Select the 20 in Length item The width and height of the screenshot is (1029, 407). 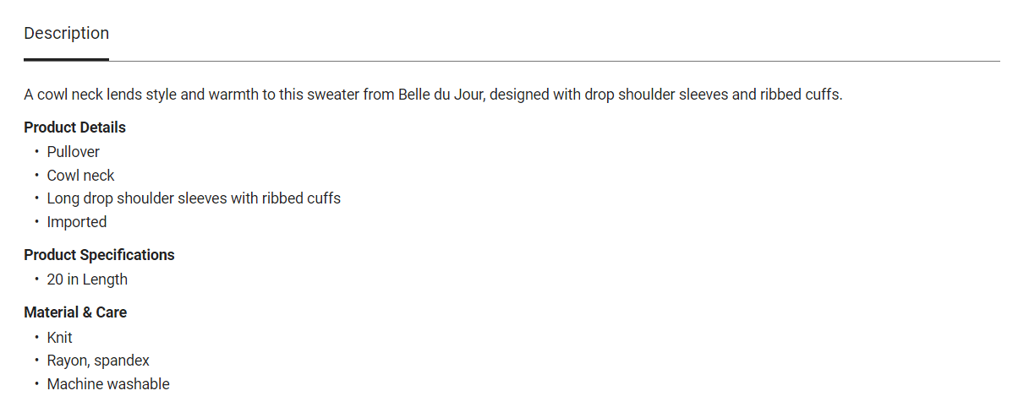click(x=87, y=279)
